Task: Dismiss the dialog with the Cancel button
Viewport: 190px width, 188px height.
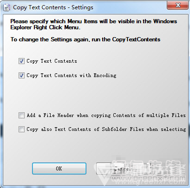Action: [123, 169]
